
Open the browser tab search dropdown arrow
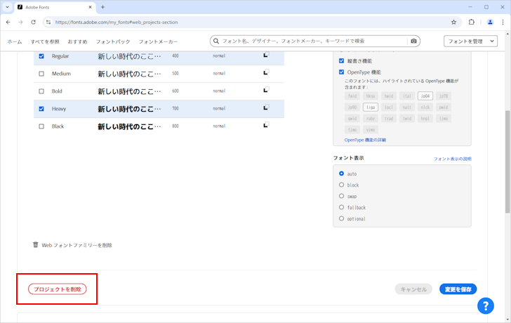[8, 7]
